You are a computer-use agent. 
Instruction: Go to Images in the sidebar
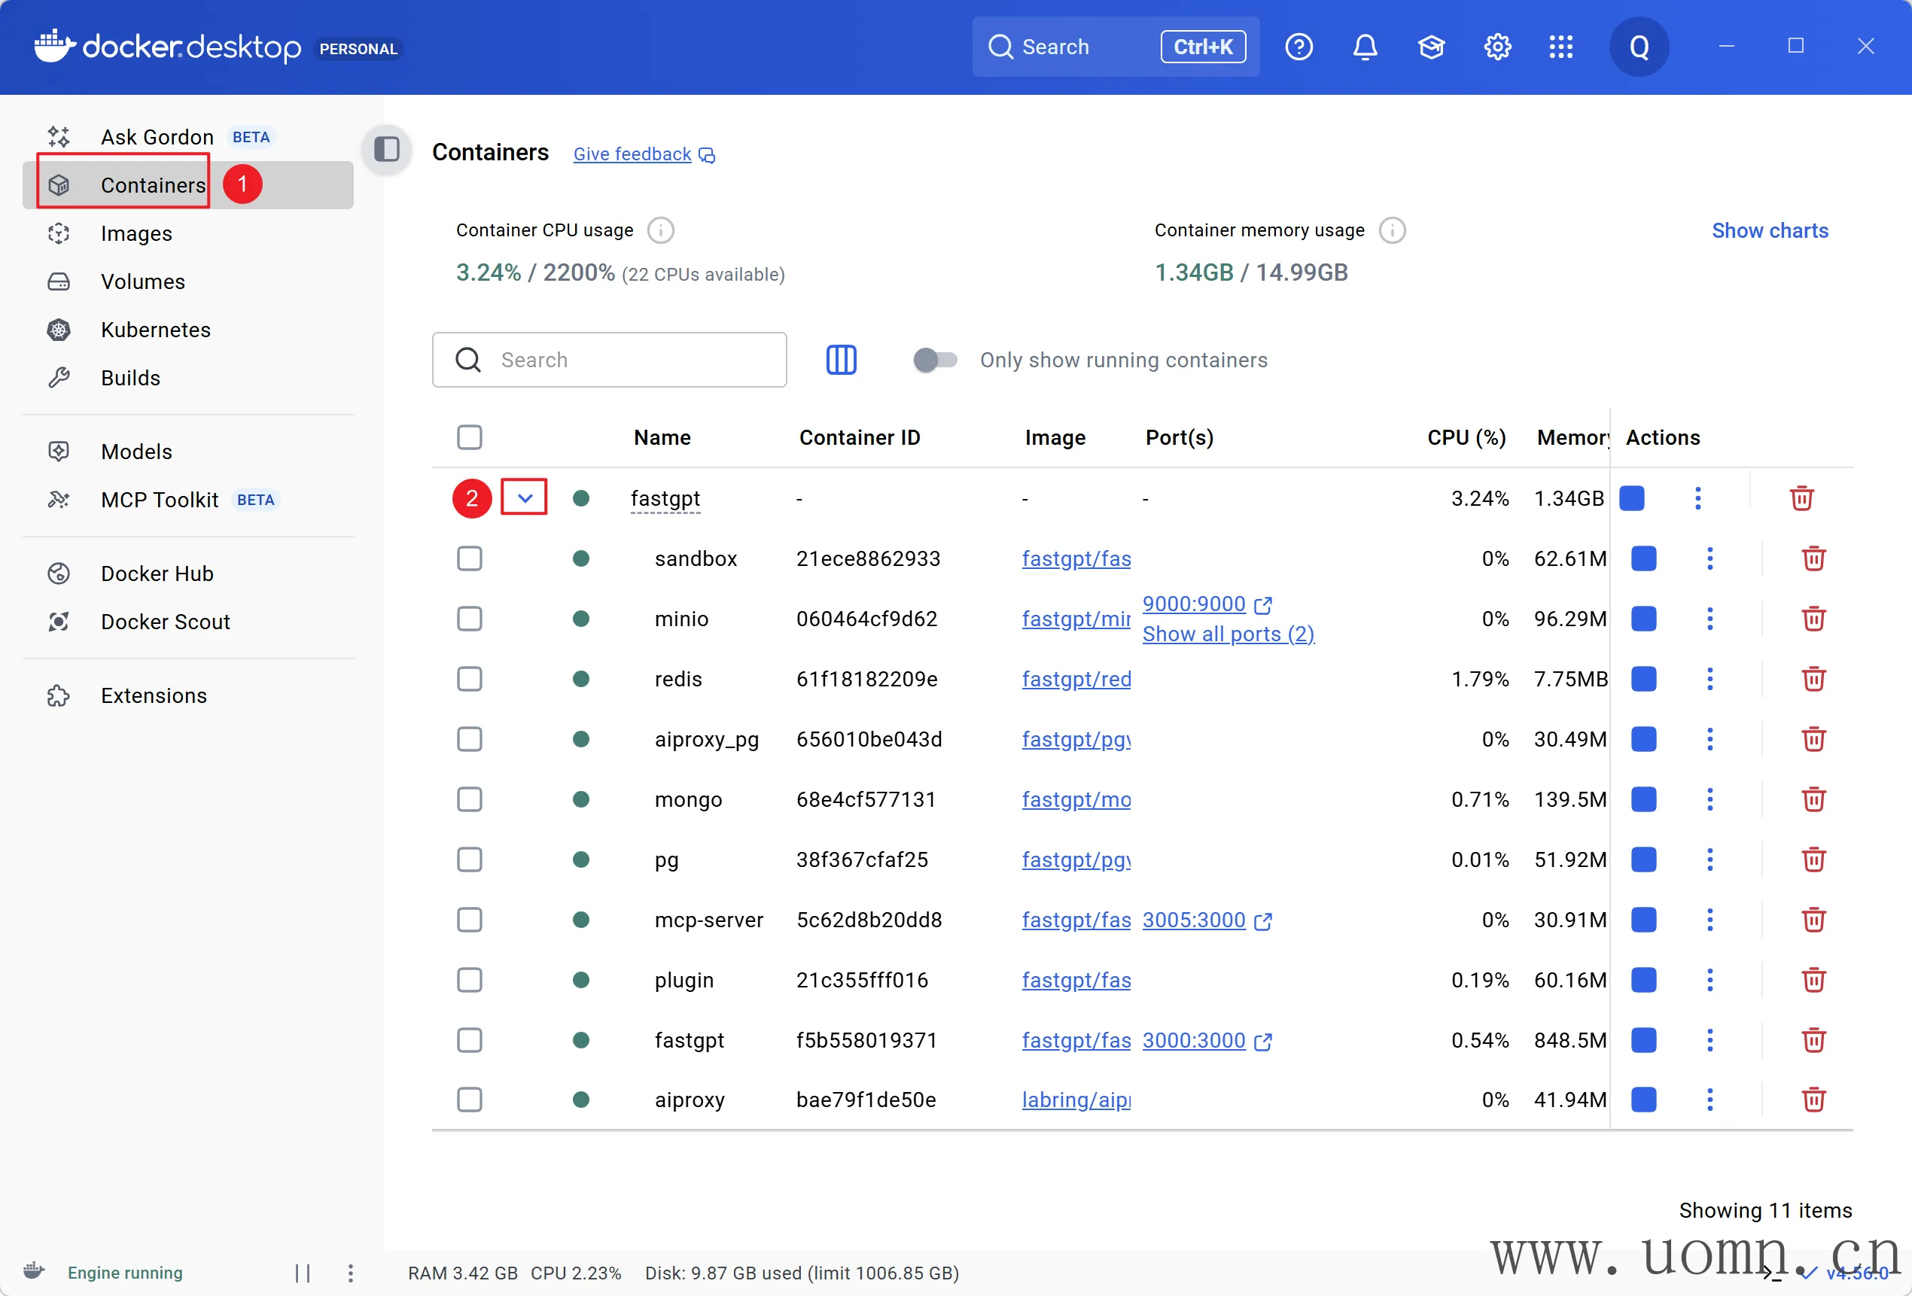pos(136,233)
